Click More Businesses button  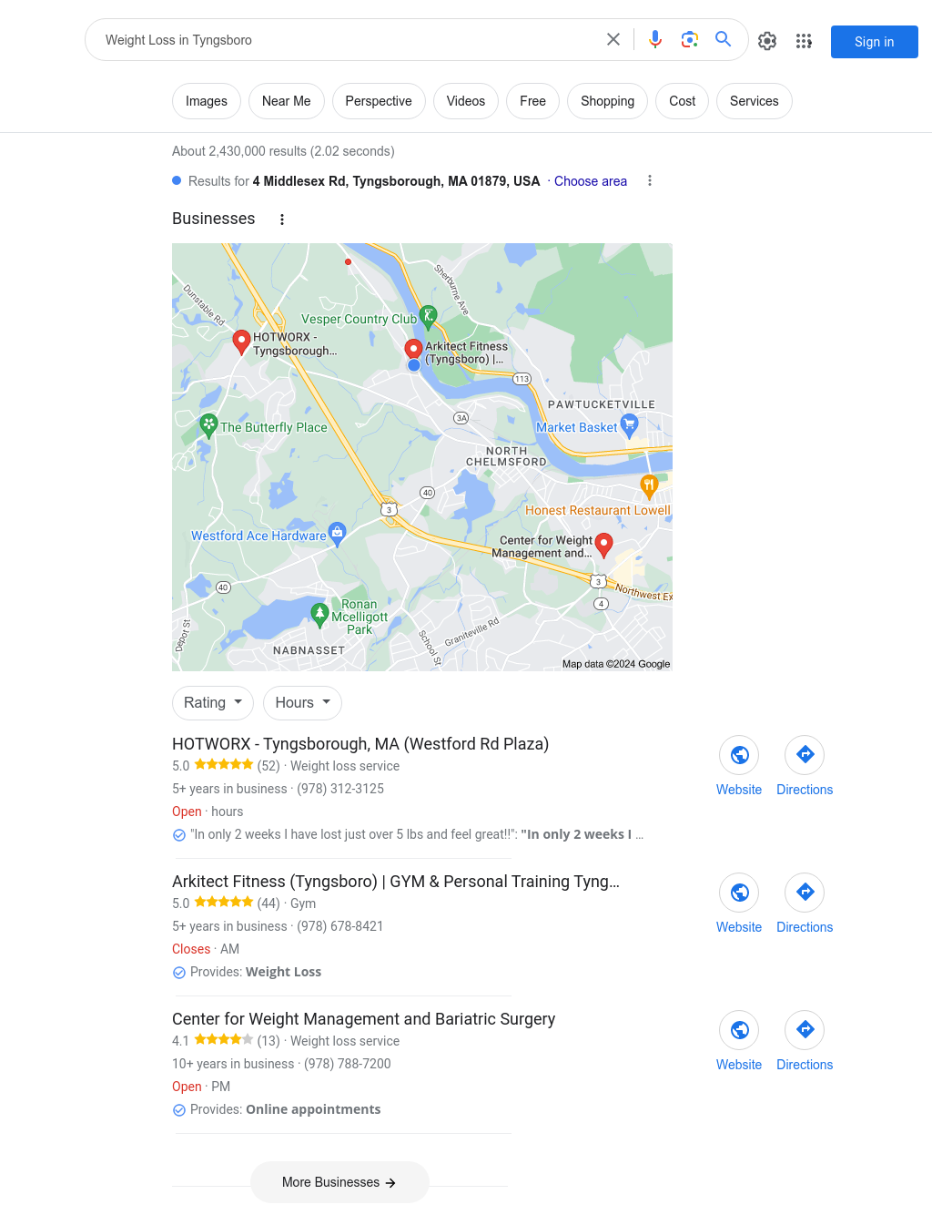coord(339,1182)
